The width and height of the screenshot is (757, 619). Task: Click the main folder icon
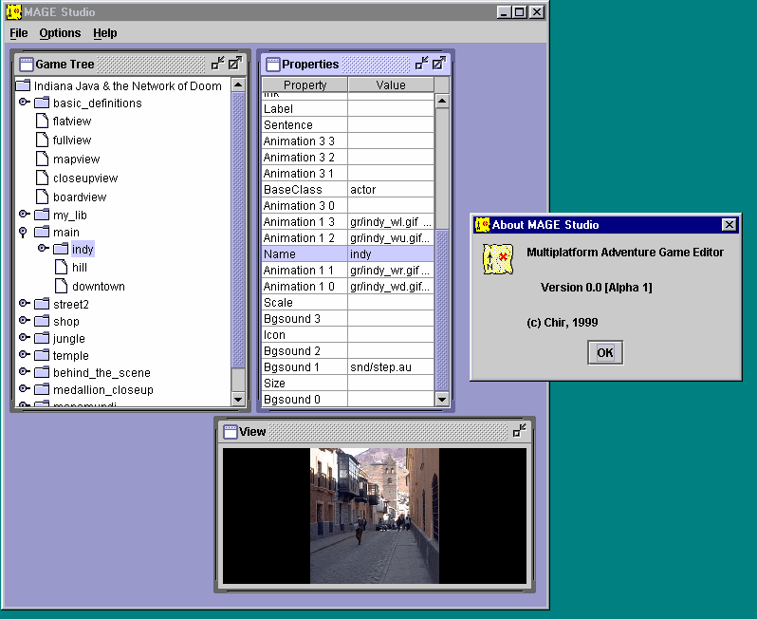42,232
